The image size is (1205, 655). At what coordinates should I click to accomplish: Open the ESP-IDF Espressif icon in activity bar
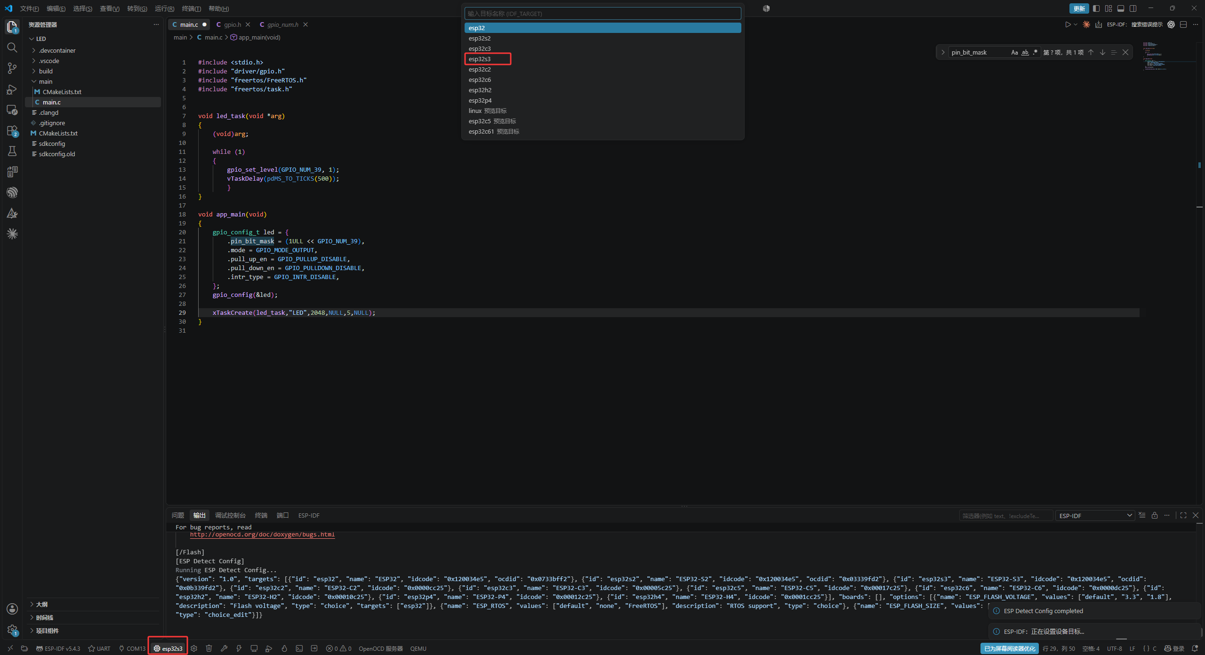pyautogui.click(x=12, y=192)
